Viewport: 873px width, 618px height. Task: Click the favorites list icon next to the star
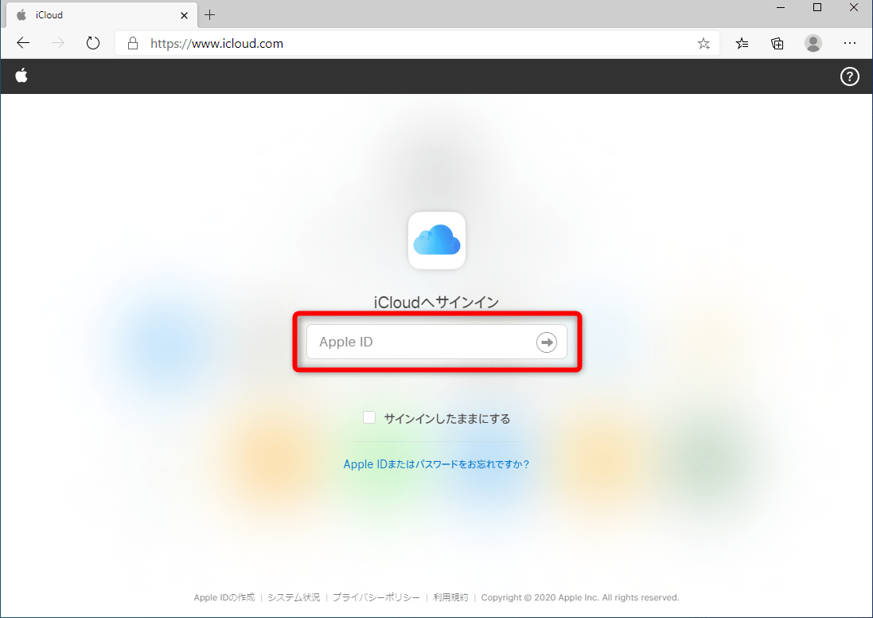pyautogui.click(x=742, y=43)
